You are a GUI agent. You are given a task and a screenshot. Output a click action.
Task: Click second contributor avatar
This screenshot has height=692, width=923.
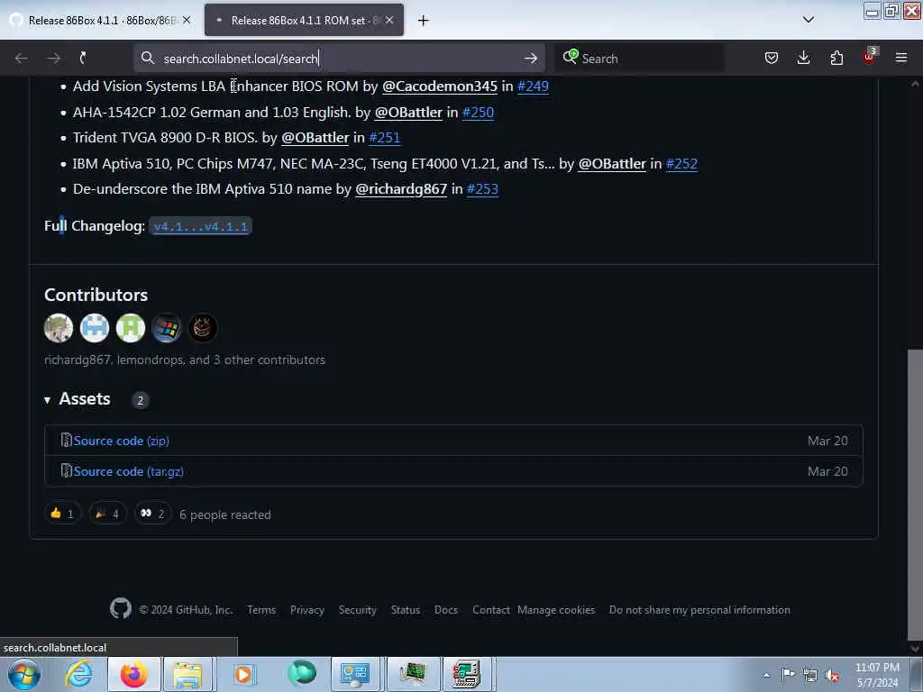point(94,328)
